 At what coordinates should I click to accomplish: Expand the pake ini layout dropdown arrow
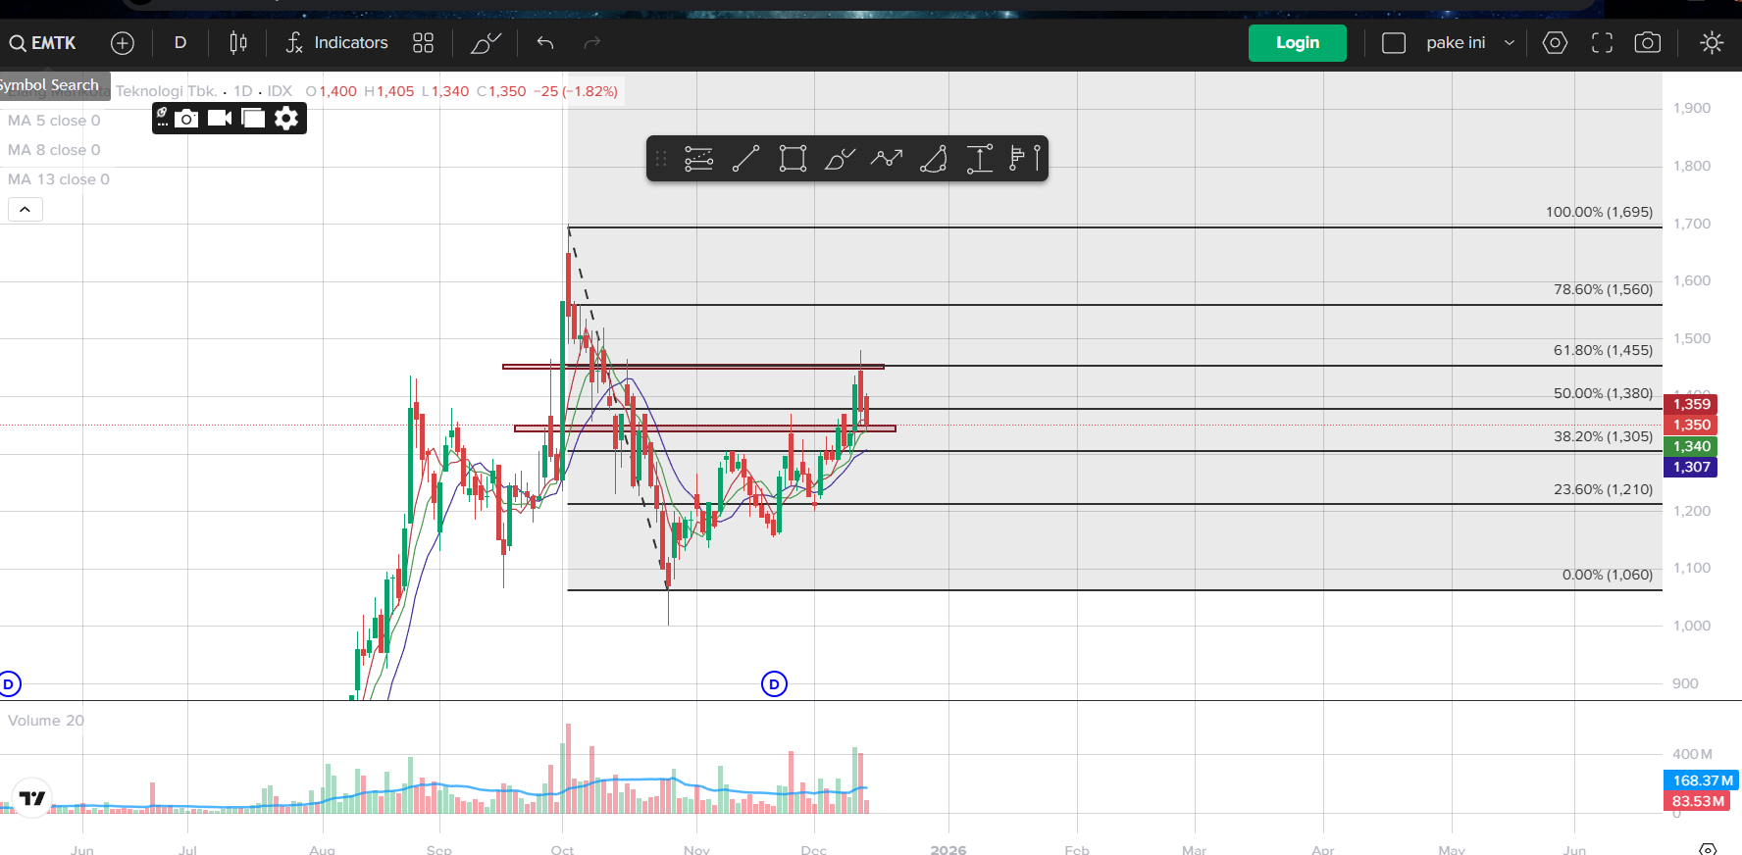coord(1510,43)
